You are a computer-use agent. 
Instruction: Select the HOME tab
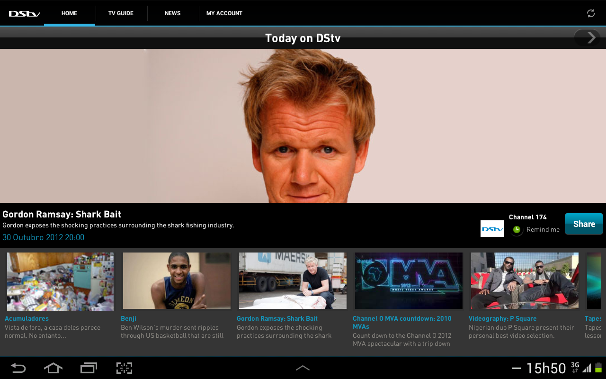[69, 13]
